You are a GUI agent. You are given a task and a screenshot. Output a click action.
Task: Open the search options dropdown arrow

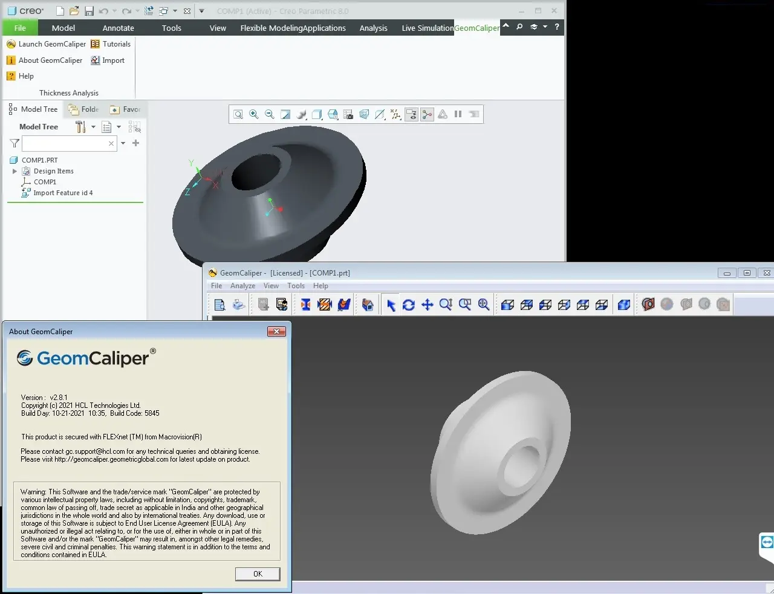(123, 143)
